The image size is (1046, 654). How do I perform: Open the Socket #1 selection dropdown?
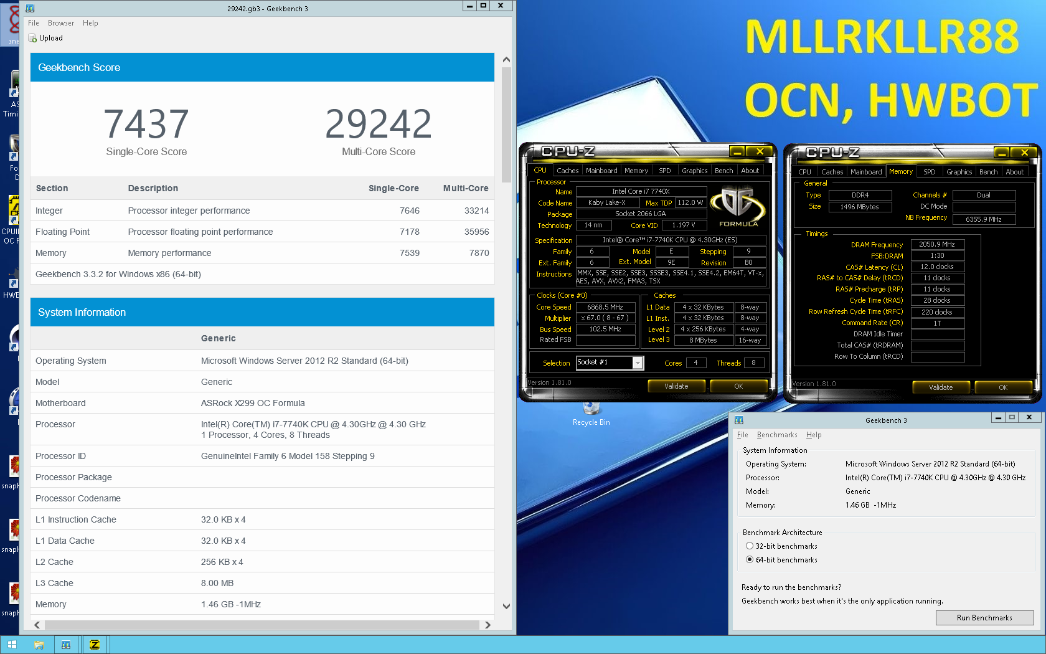(638, 363)
